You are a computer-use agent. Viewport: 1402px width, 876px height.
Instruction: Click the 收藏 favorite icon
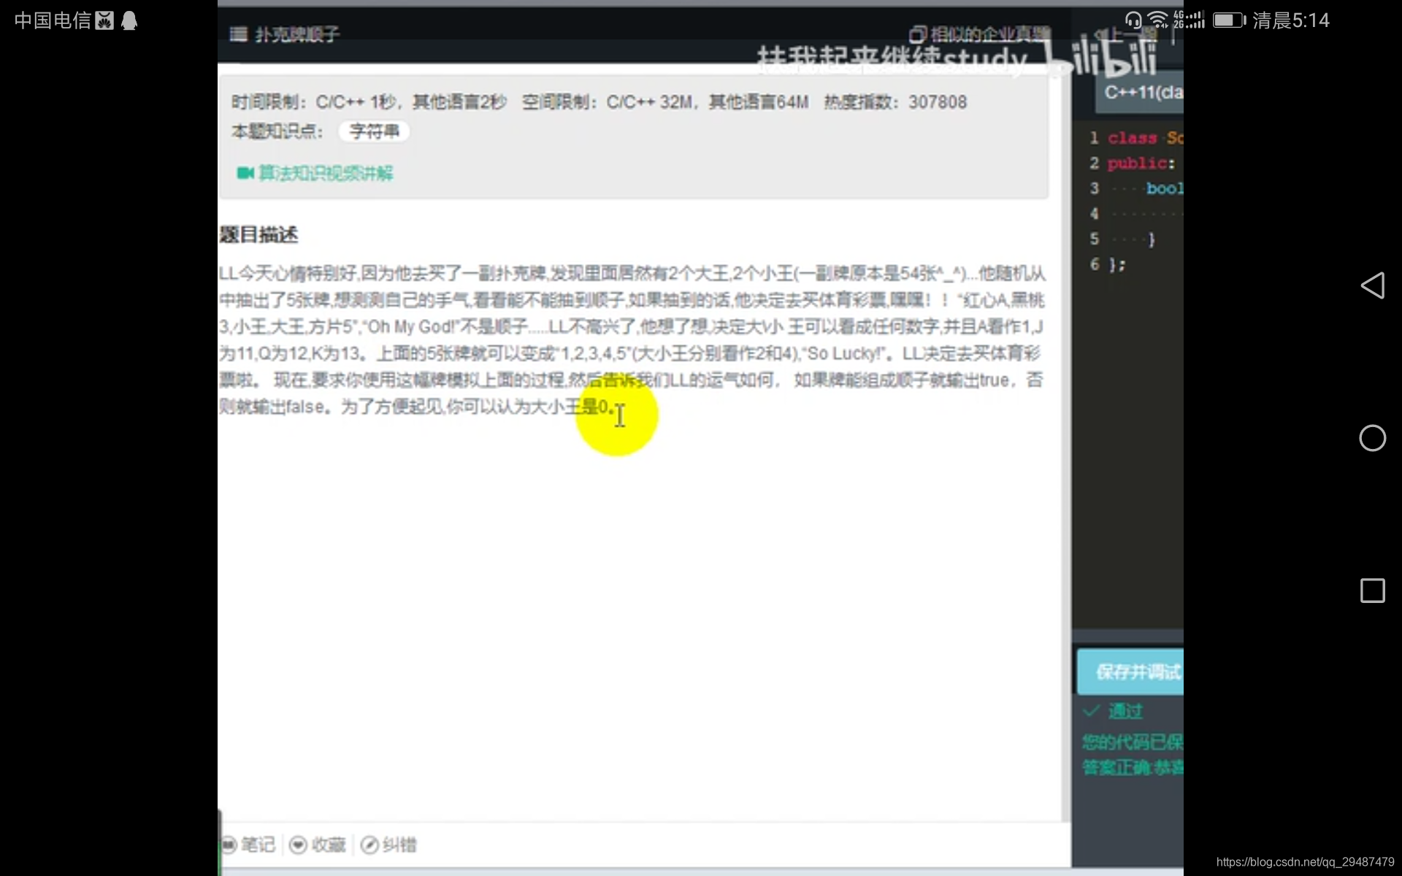tap(298, 845)
